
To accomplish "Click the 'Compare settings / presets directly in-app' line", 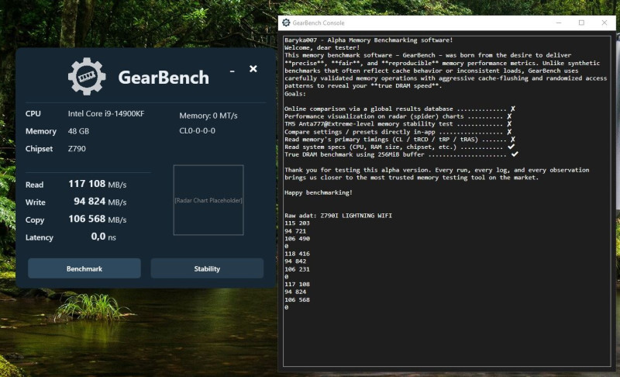I will 398,132.
